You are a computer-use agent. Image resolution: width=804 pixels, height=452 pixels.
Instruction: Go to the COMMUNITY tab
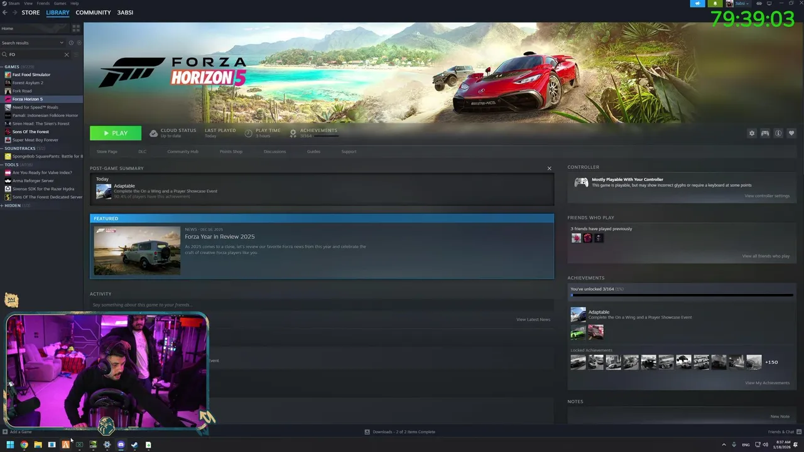click(x=93, y=13)
